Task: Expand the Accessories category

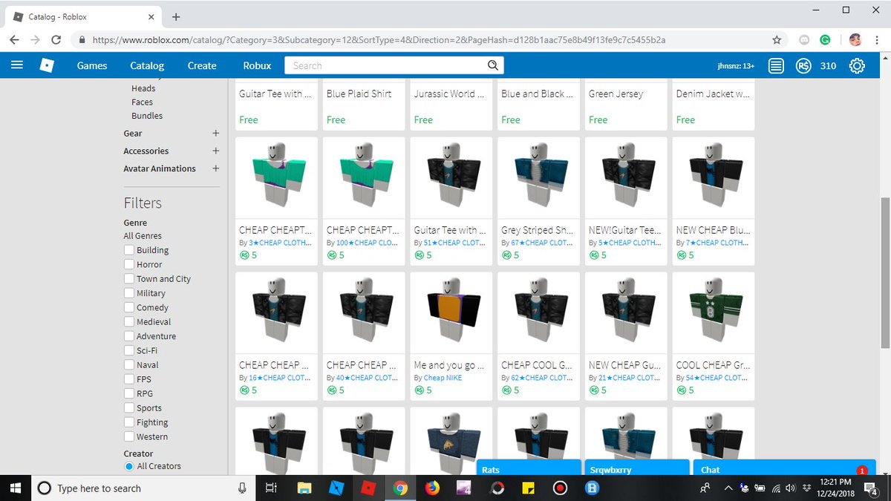Action: pos(216,151)
